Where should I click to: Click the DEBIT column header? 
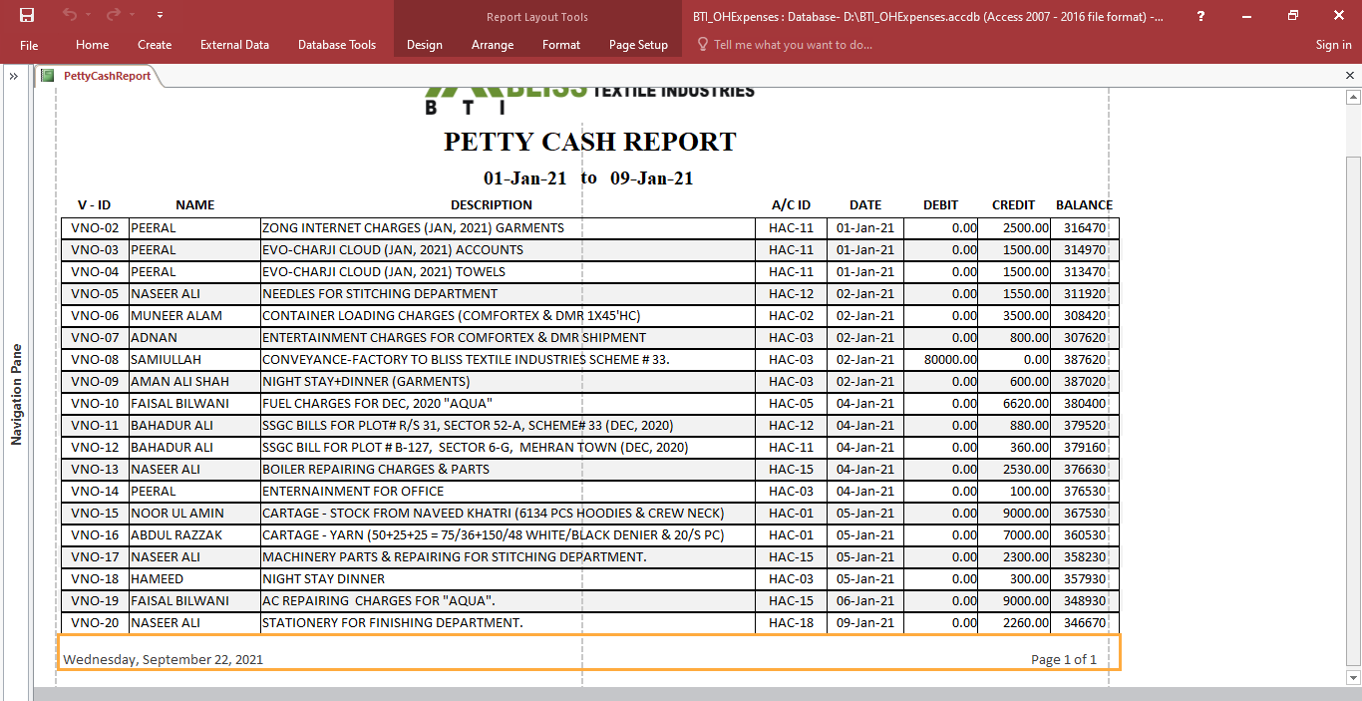click(940, 204)
